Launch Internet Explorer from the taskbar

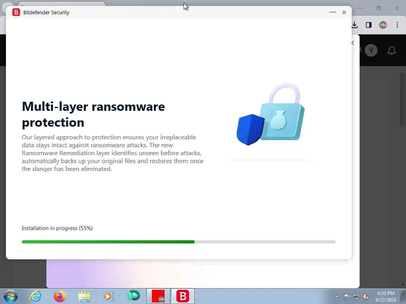pyautogui.click(x=35, y=296)
